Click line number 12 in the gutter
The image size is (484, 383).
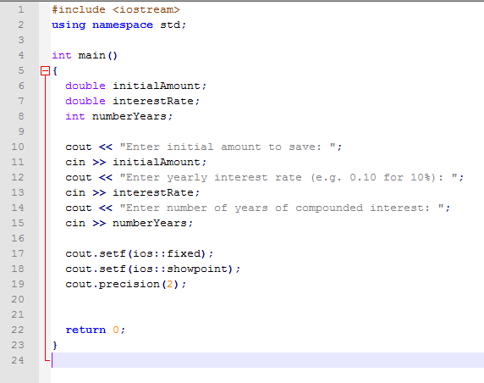coord(18,177)
